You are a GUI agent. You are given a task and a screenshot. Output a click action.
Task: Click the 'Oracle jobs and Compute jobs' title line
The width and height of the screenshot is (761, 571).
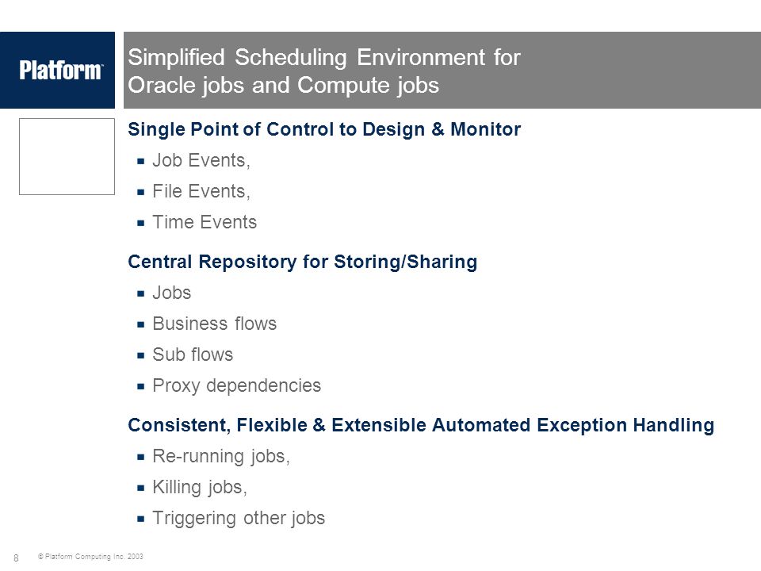284,86
